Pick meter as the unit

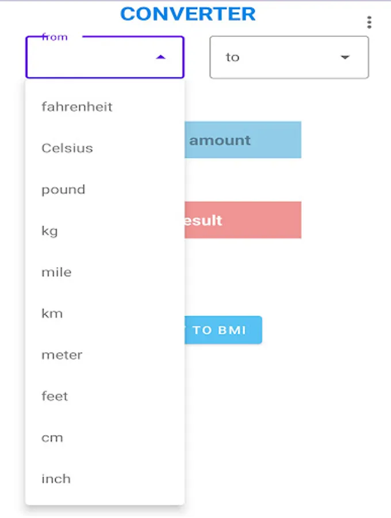coord(62,355)
